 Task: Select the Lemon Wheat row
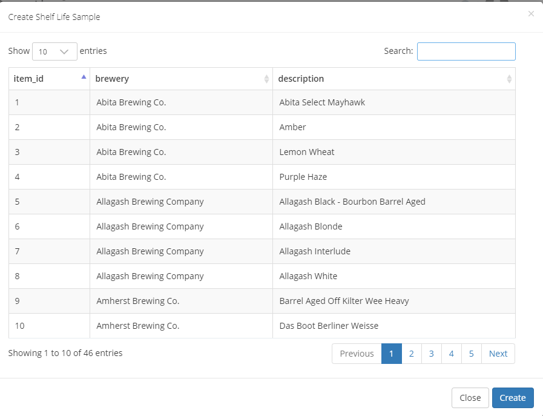click(x=307, y=152)
